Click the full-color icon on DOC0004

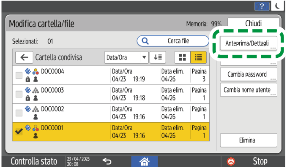(x=36, y=71)
